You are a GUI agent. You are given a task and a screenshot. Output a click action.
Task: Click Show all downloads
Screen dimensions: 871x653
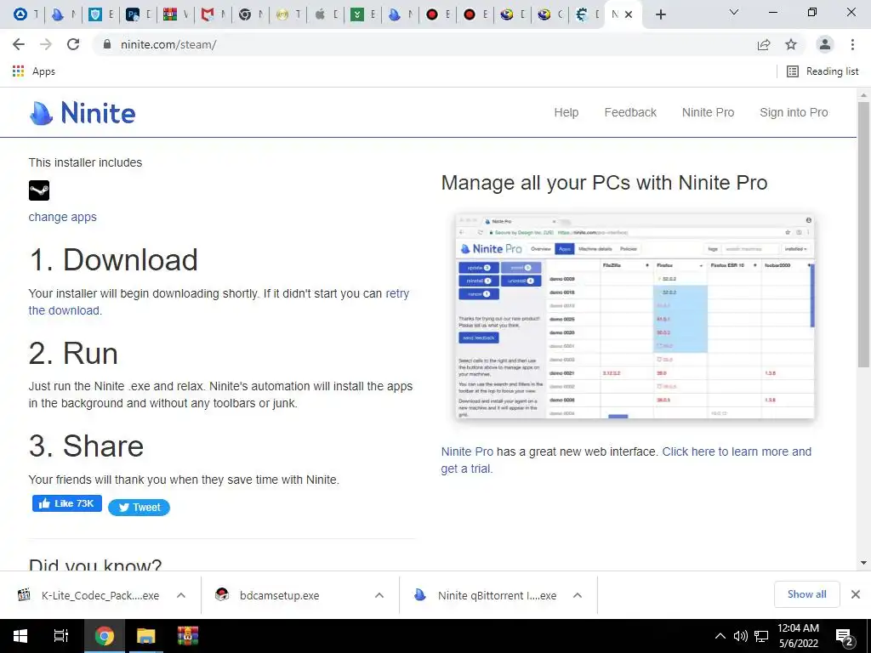[x=806, y=594]
